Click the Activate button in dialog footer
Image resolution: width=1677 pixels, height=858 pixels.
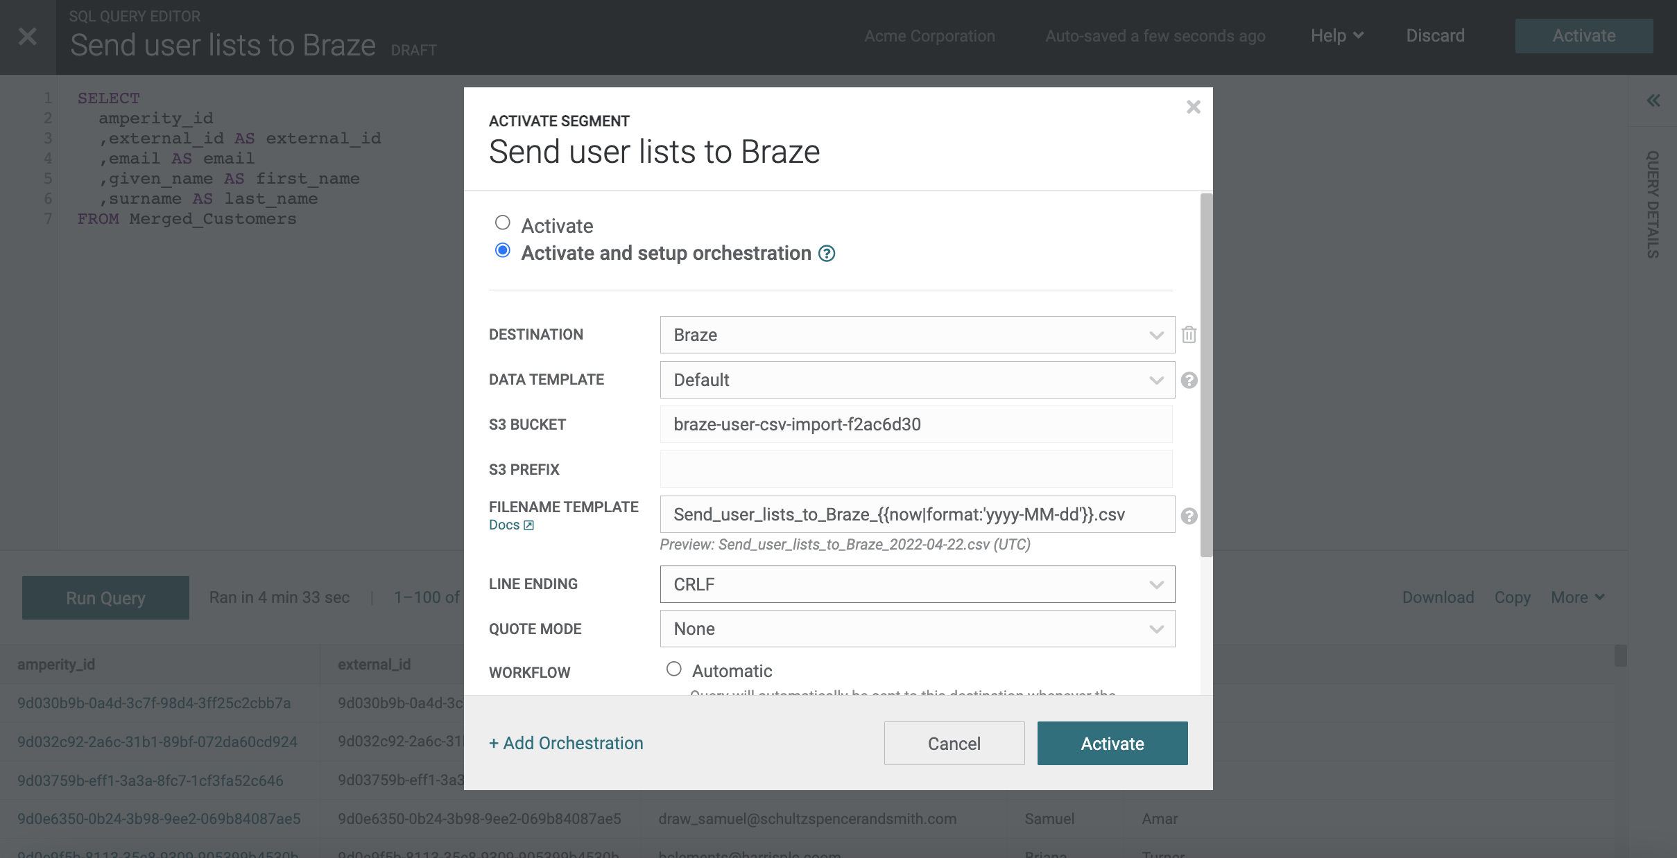(x=1112, y=743)
